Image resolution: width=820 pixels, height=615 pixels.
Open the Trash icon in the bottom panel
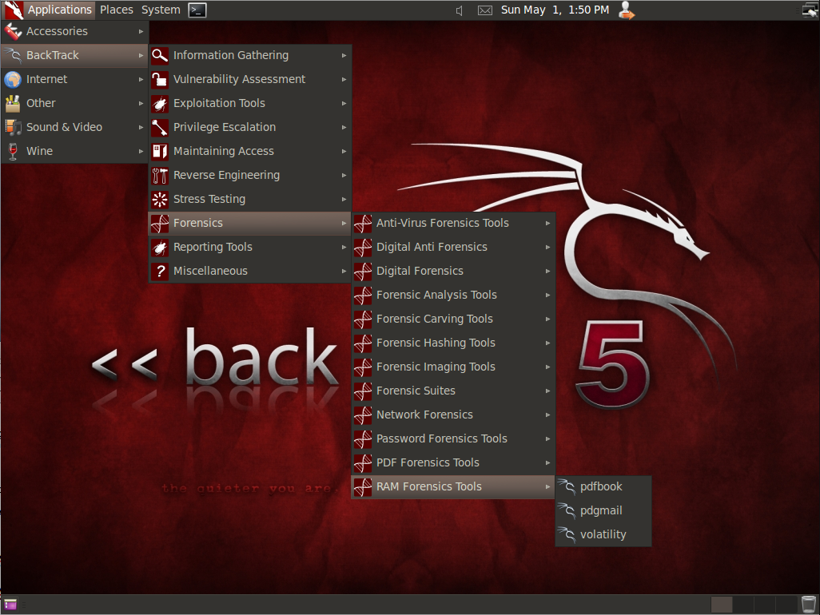click(808, 604)
